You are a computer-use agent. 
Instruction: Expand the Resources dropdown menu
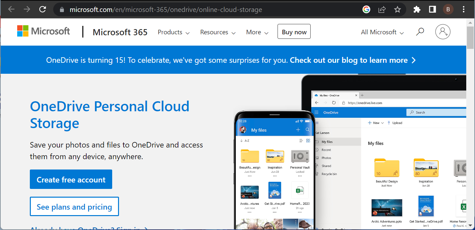coord(218,32)
